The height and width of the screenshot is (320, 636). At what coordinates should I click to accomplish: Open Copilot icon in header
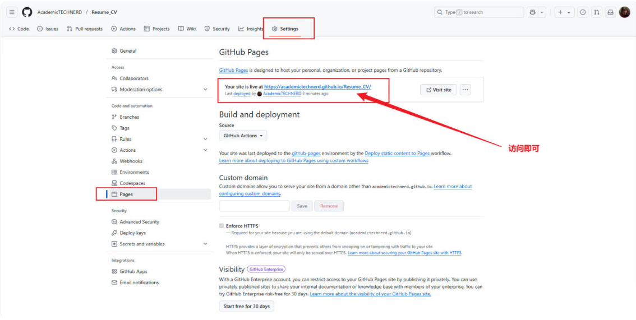point(532,12)
